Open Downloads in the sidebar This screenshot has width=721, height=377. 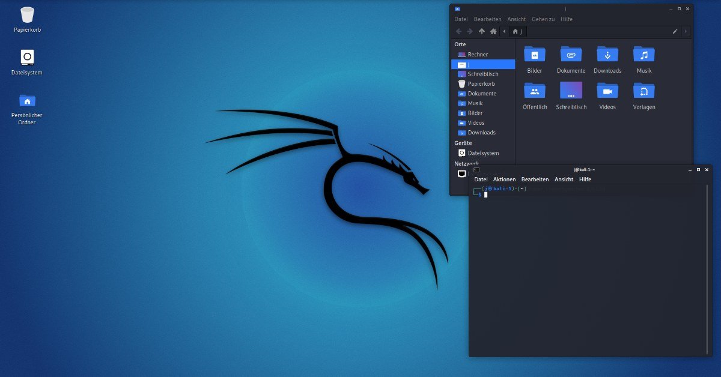pos(483,132)
